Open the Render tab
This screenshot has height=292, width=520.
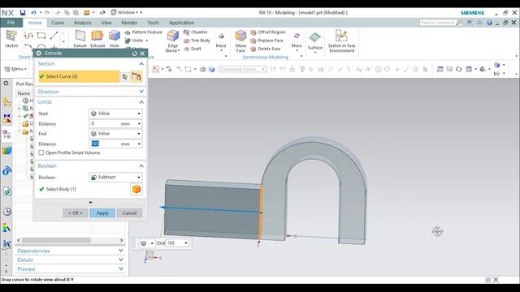[129, 23]
